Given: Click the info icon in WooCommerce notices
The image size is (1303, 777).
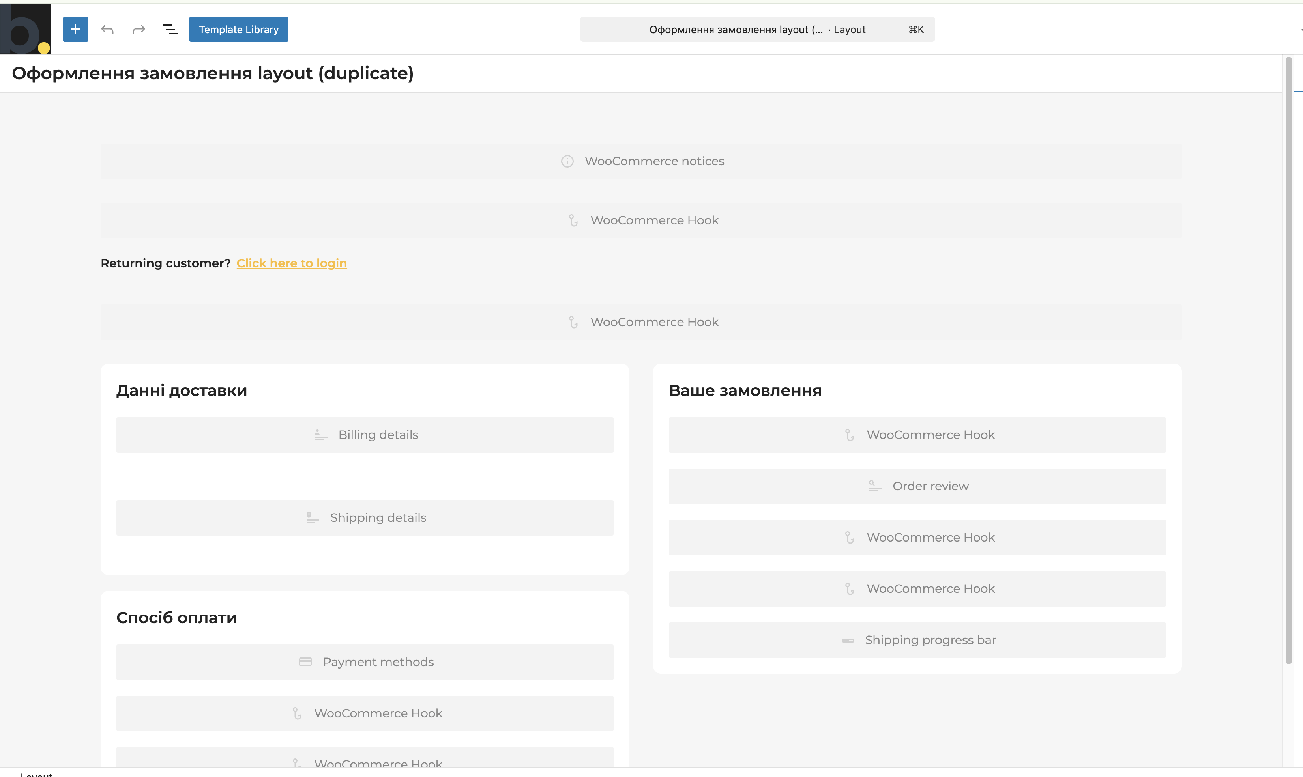Looking at the screenshot, I should click(567, 161).
